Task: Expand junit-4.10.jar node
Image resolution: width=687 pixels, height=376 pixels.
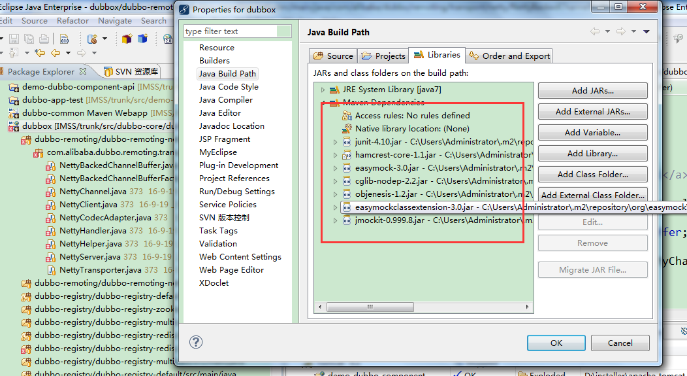Action: point(335,142)
